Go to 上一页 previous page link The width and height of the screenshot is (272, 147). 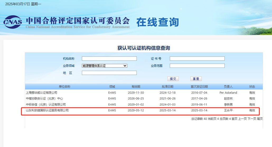[x=242, y=119]
